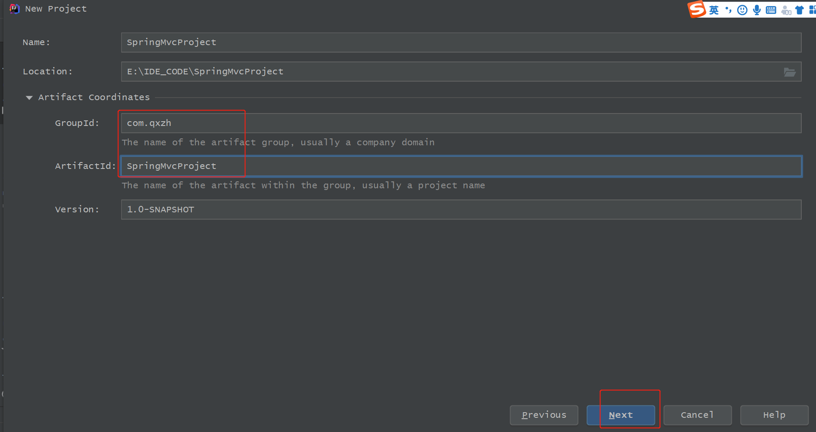Toggle the 英 language mode indicator
816x432 pixels.
click(714, 10)
